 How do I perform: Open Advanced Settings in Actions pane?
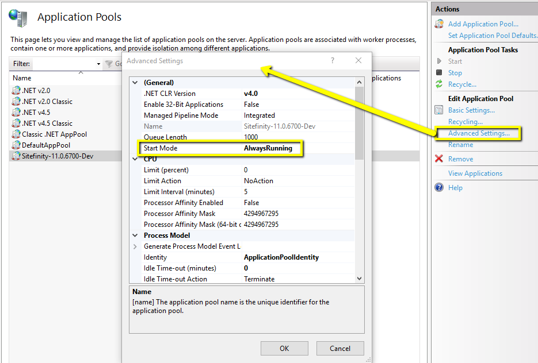479,133
